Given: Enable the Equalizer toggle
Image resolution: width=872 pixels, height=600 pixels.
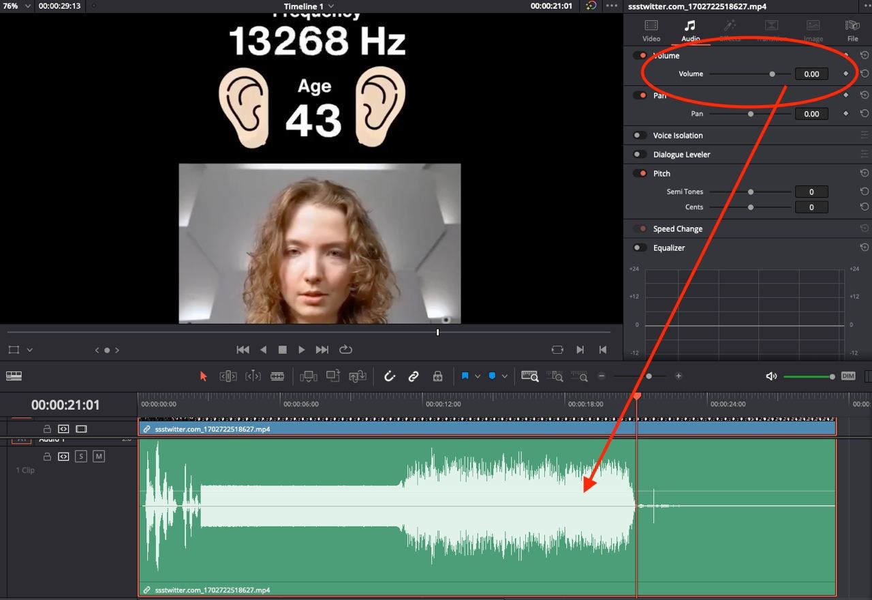Looking at the screenshot, I should [x=640, y=247].
